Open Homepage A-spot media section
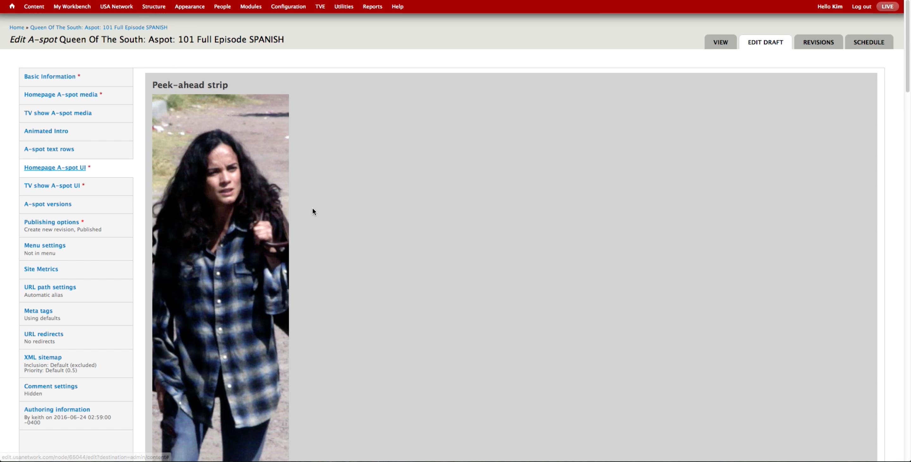 60,94
